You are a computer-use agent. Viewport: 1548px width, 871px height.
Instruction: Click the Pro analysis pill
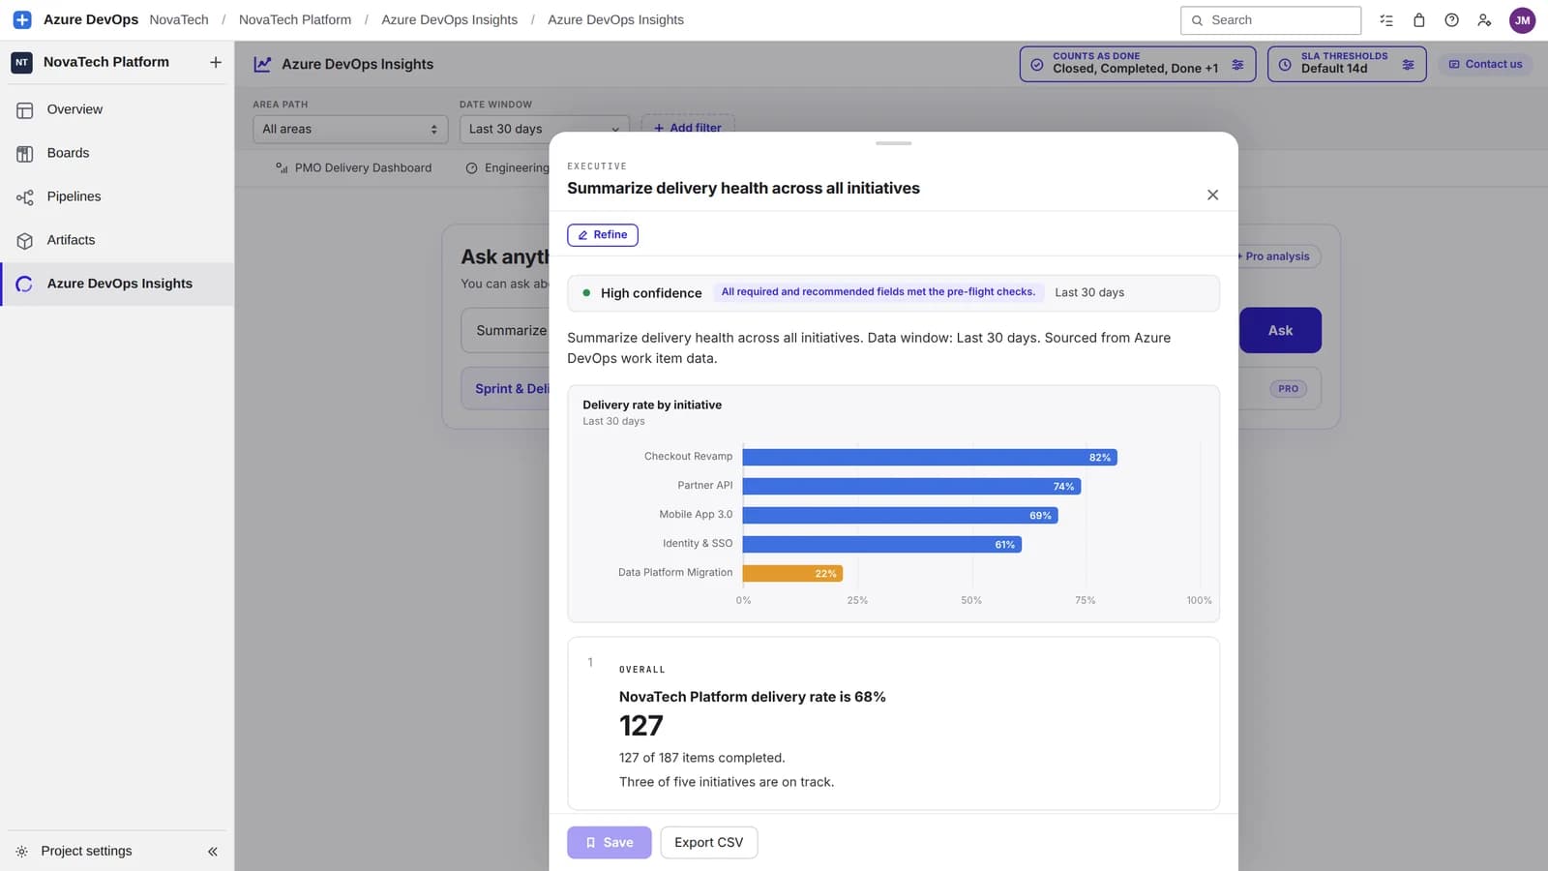(x=1277, y=256)
